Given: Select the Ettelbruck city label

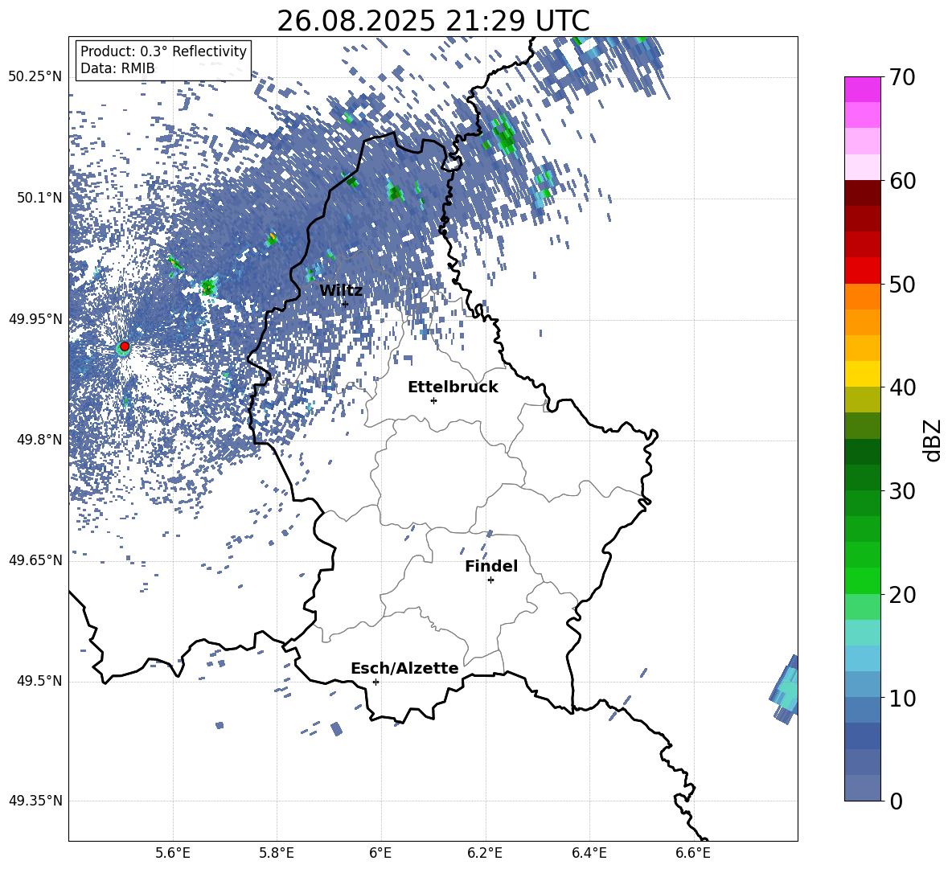Looking at the screenshot, I should pyautogui.click(x=453, y=387).
